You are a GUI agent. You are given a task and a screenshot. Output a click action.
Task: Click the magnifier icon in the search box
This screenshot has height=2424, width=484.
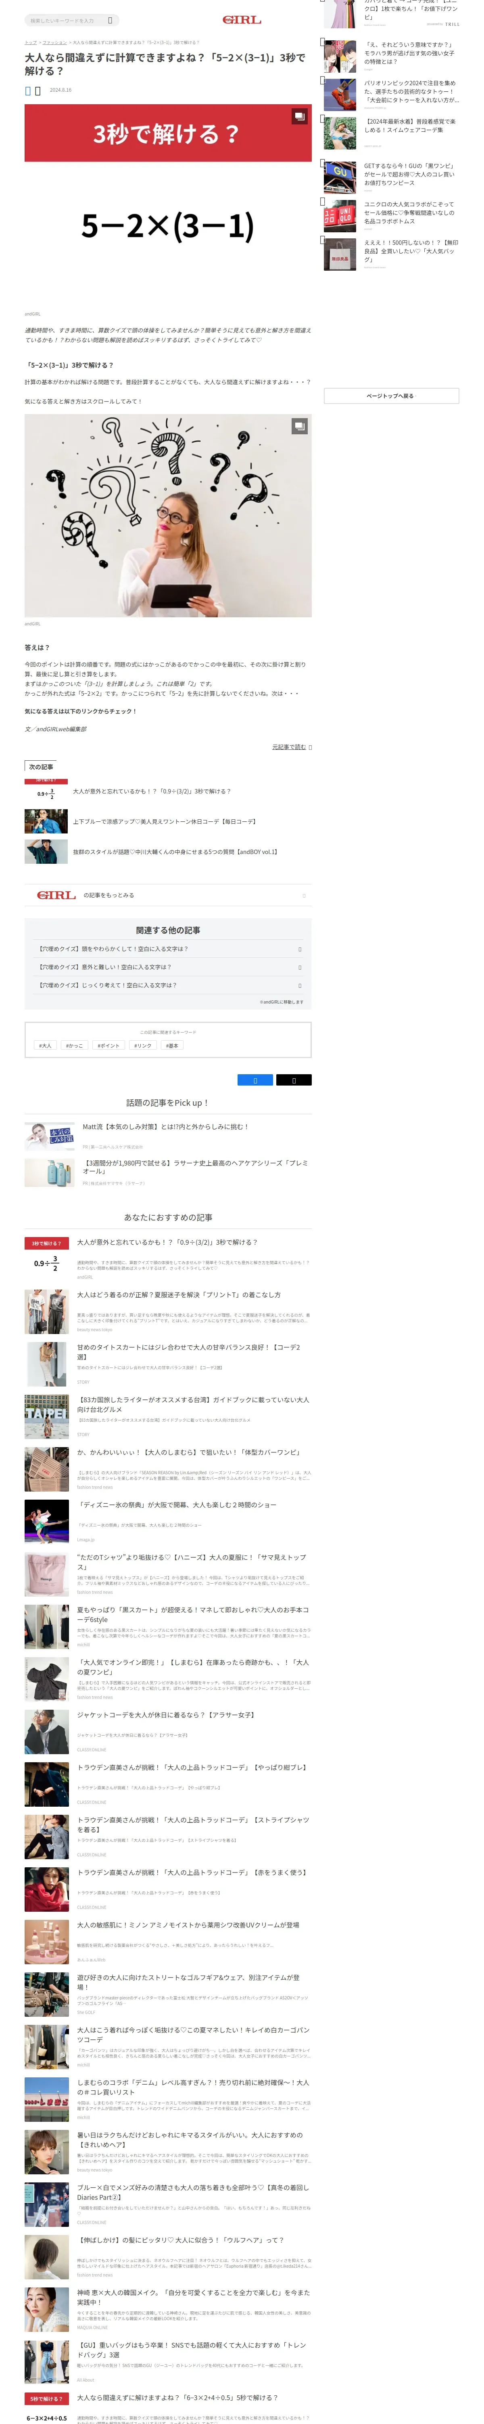coord(110,20)
